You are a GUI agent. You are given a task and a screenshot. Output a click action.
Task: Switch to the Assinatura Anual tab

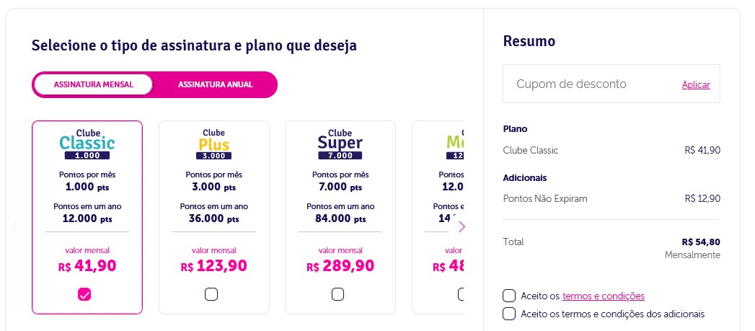pyautogui.click(x=215, y=84)
